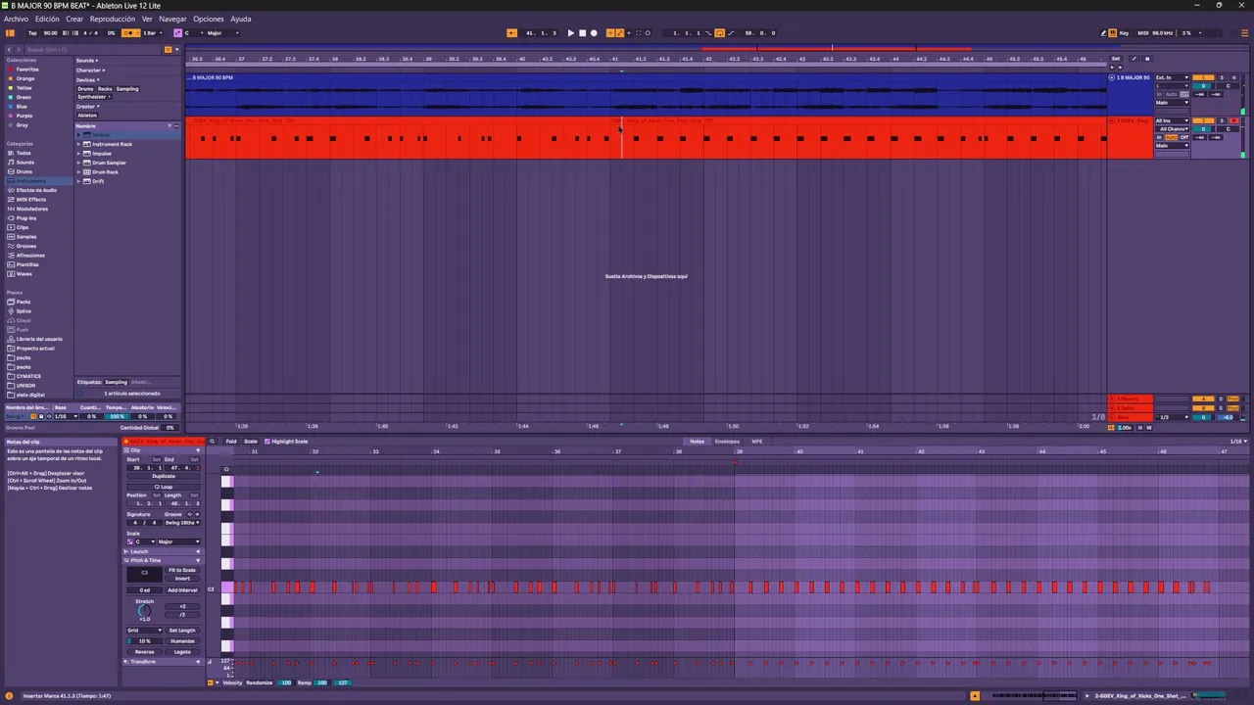Click the Sampling filter tag
This screenshot has height=705, width=1254.
[127, 89]
